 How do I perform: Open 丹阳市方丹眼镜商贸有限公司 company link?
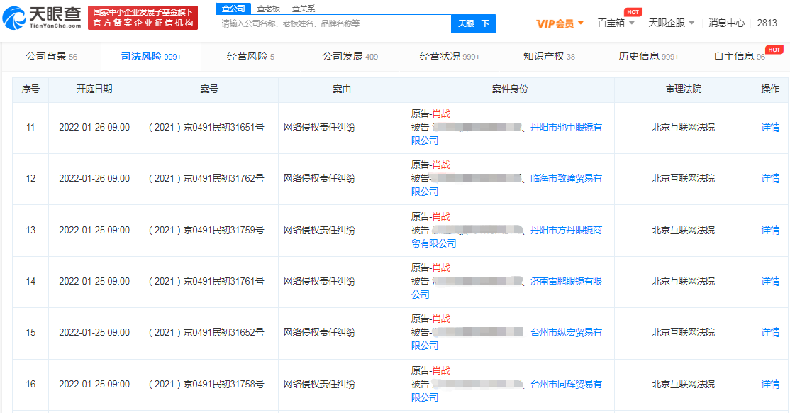(566, 231)
